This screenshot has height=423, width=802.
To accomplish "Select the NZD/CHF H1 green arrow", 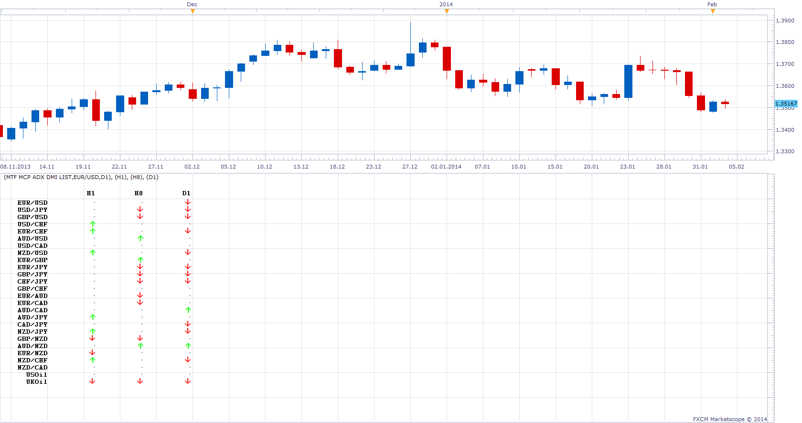I will point(93,360).
